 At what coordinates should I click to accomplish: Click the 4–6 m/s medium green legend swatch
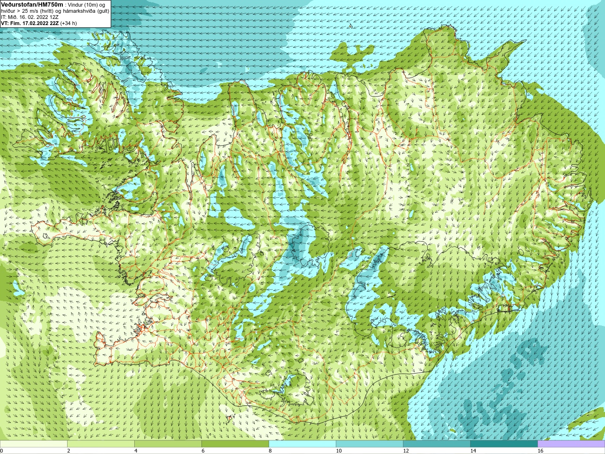tap(168, 444)
